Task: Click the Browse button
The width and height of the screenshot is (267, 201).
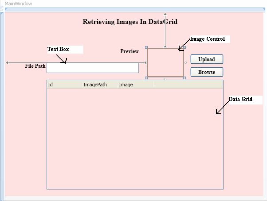Action: pyautogui.click(x=207, y=72)
